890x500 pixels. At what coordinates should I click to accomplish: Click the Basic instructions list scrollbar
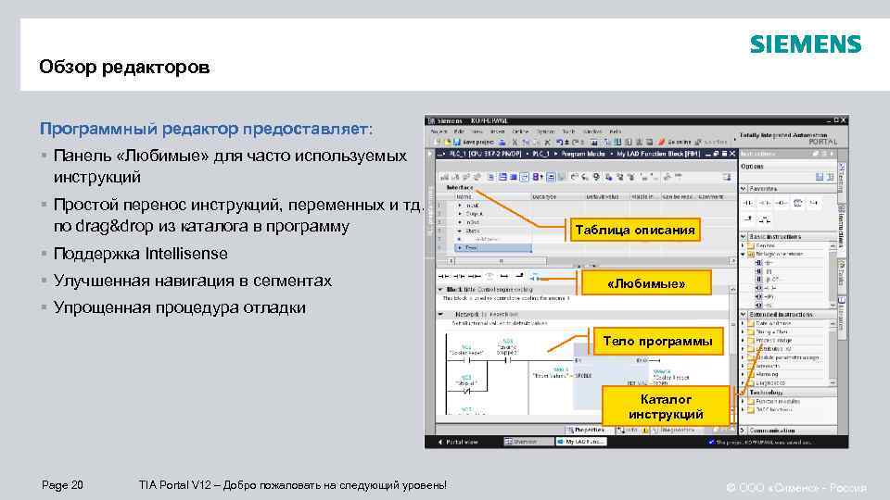(833, 276)
